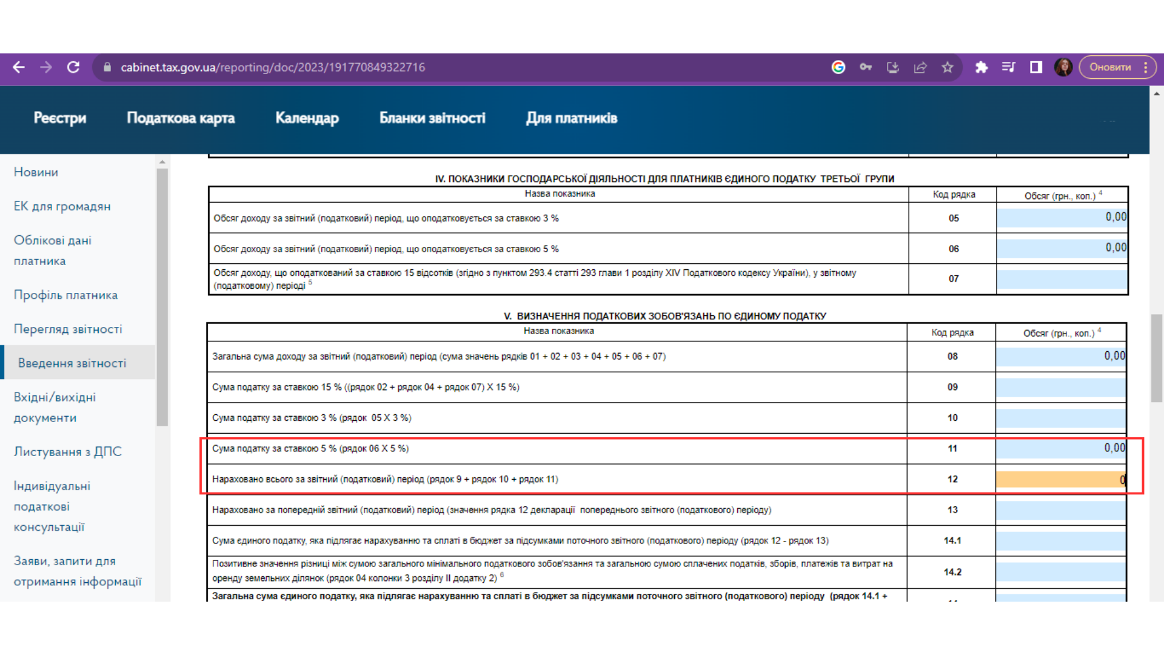Open the saved passwords key icon
Image resolution: width=1164 pixels, height=655 pixels.
click(x=866, y=67)
